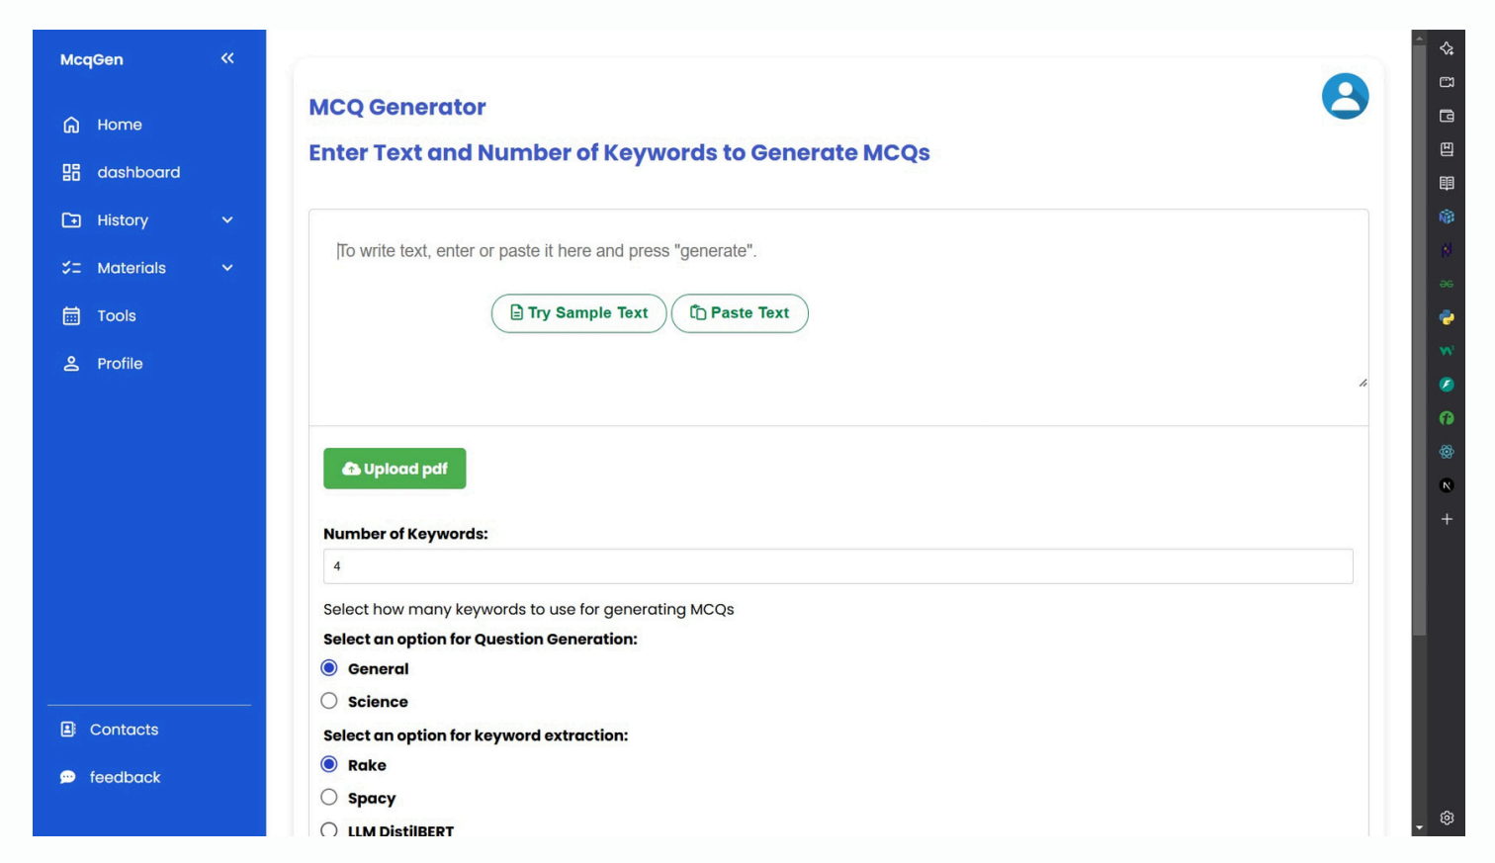Screen dimensions: 1495x863
Task: Choose Spacy keyword extraction
Action: point(329,797)
